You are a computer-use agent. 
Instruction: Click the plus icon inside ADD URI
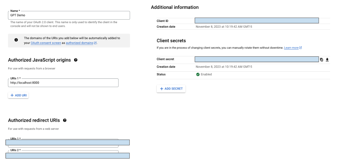click(x=13, y=95)
